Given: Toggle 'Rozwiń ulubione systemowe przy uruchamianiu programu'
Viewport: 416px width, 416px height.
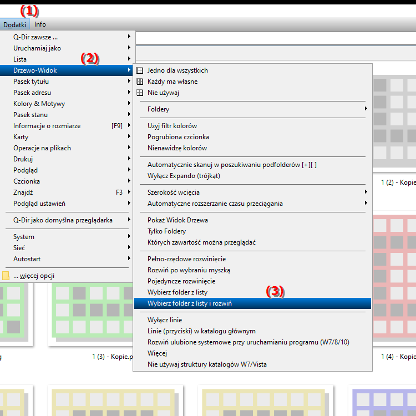Looking at the screenshot, I should 252,342.
